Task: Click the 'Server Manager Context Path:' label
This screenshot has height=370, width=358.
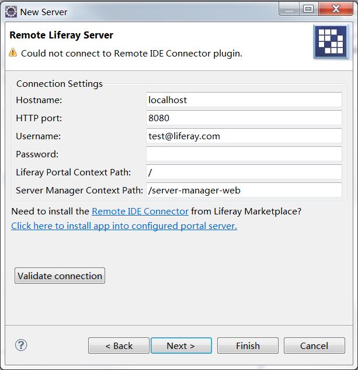Action: point(79,190)
